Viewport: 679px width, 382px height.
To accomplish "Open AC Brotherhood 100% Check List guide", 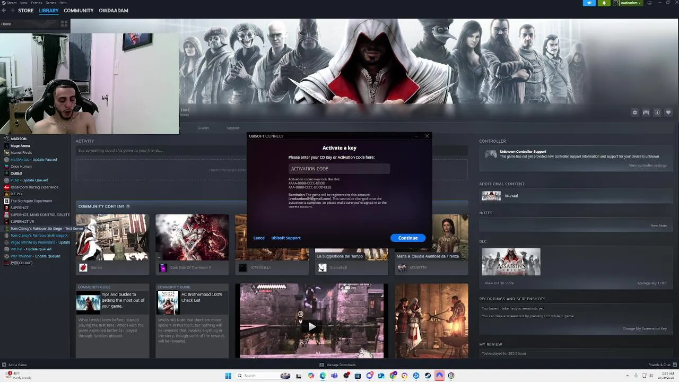I will [192, 320].
